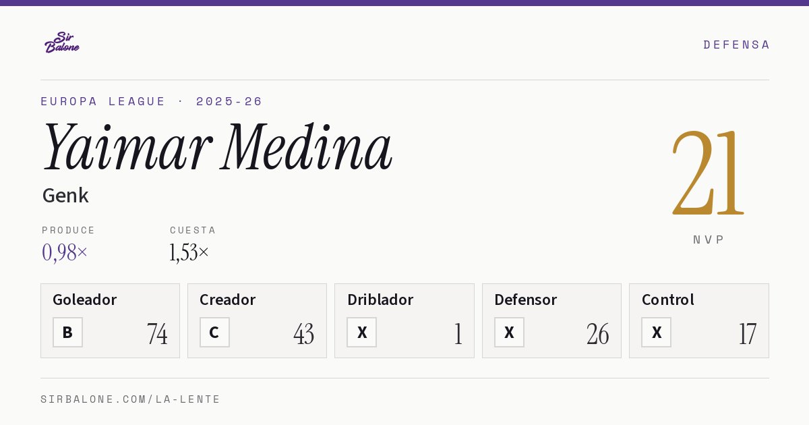Click the sirbalone.com/la-lente link

coord(131,399)
